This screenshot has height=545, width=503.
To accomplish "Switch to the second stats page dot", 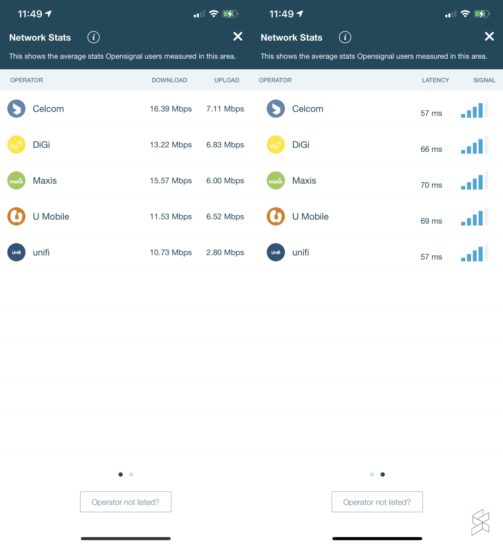I will (x=131, y=475).
